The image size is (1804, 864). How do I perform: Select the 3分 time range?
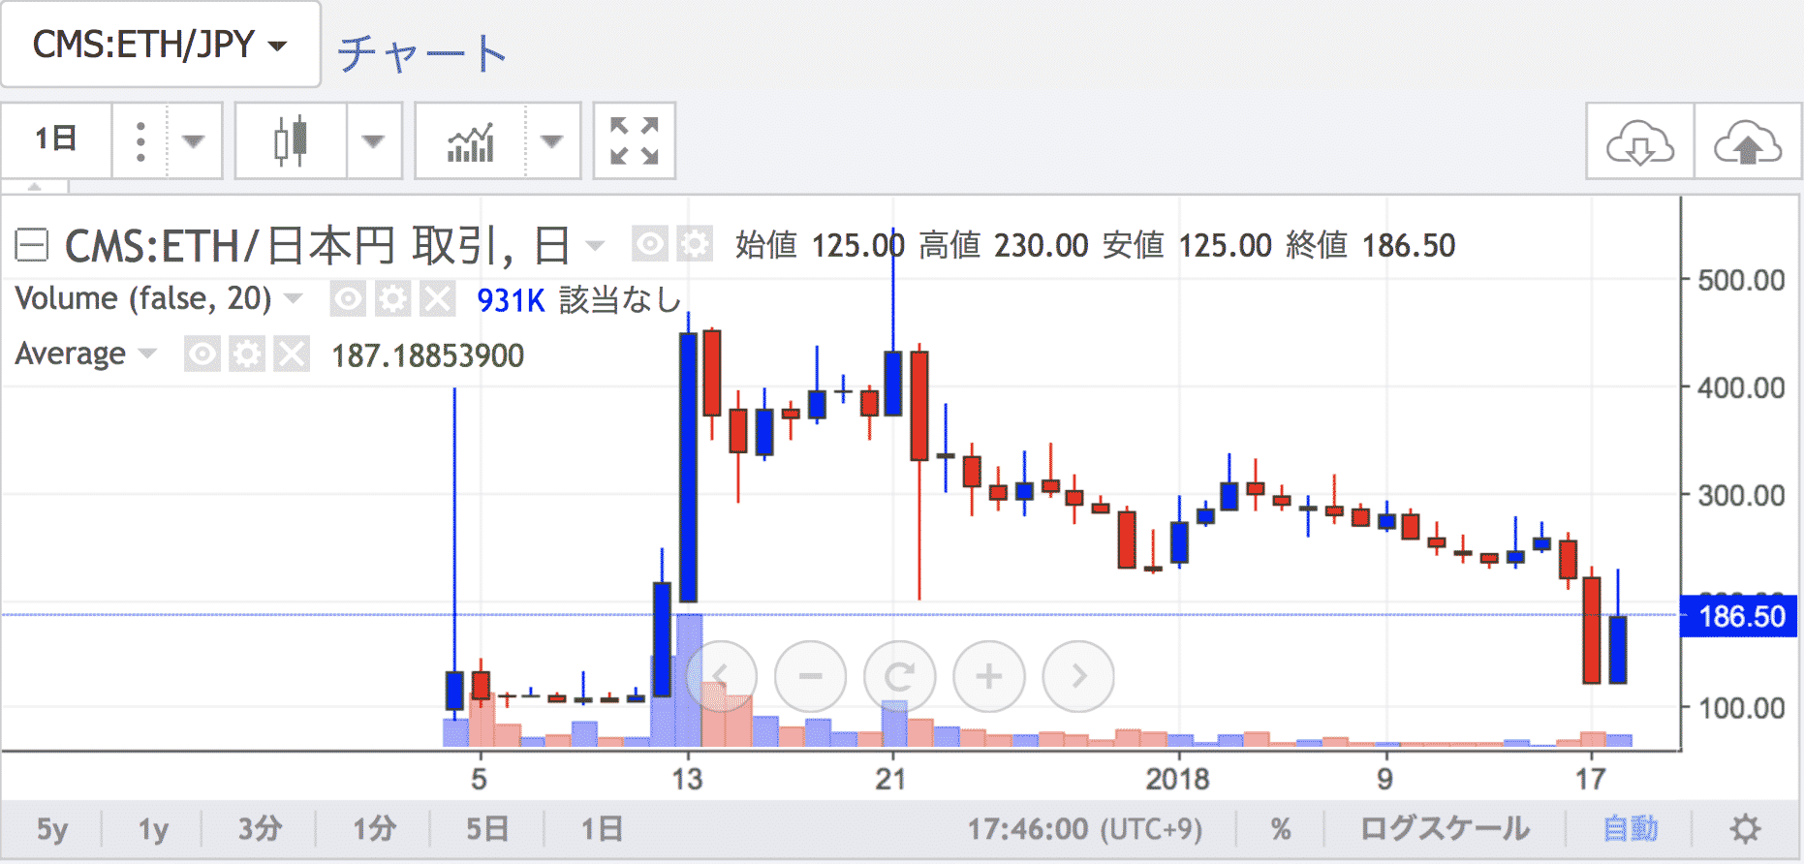pos(260,830)
